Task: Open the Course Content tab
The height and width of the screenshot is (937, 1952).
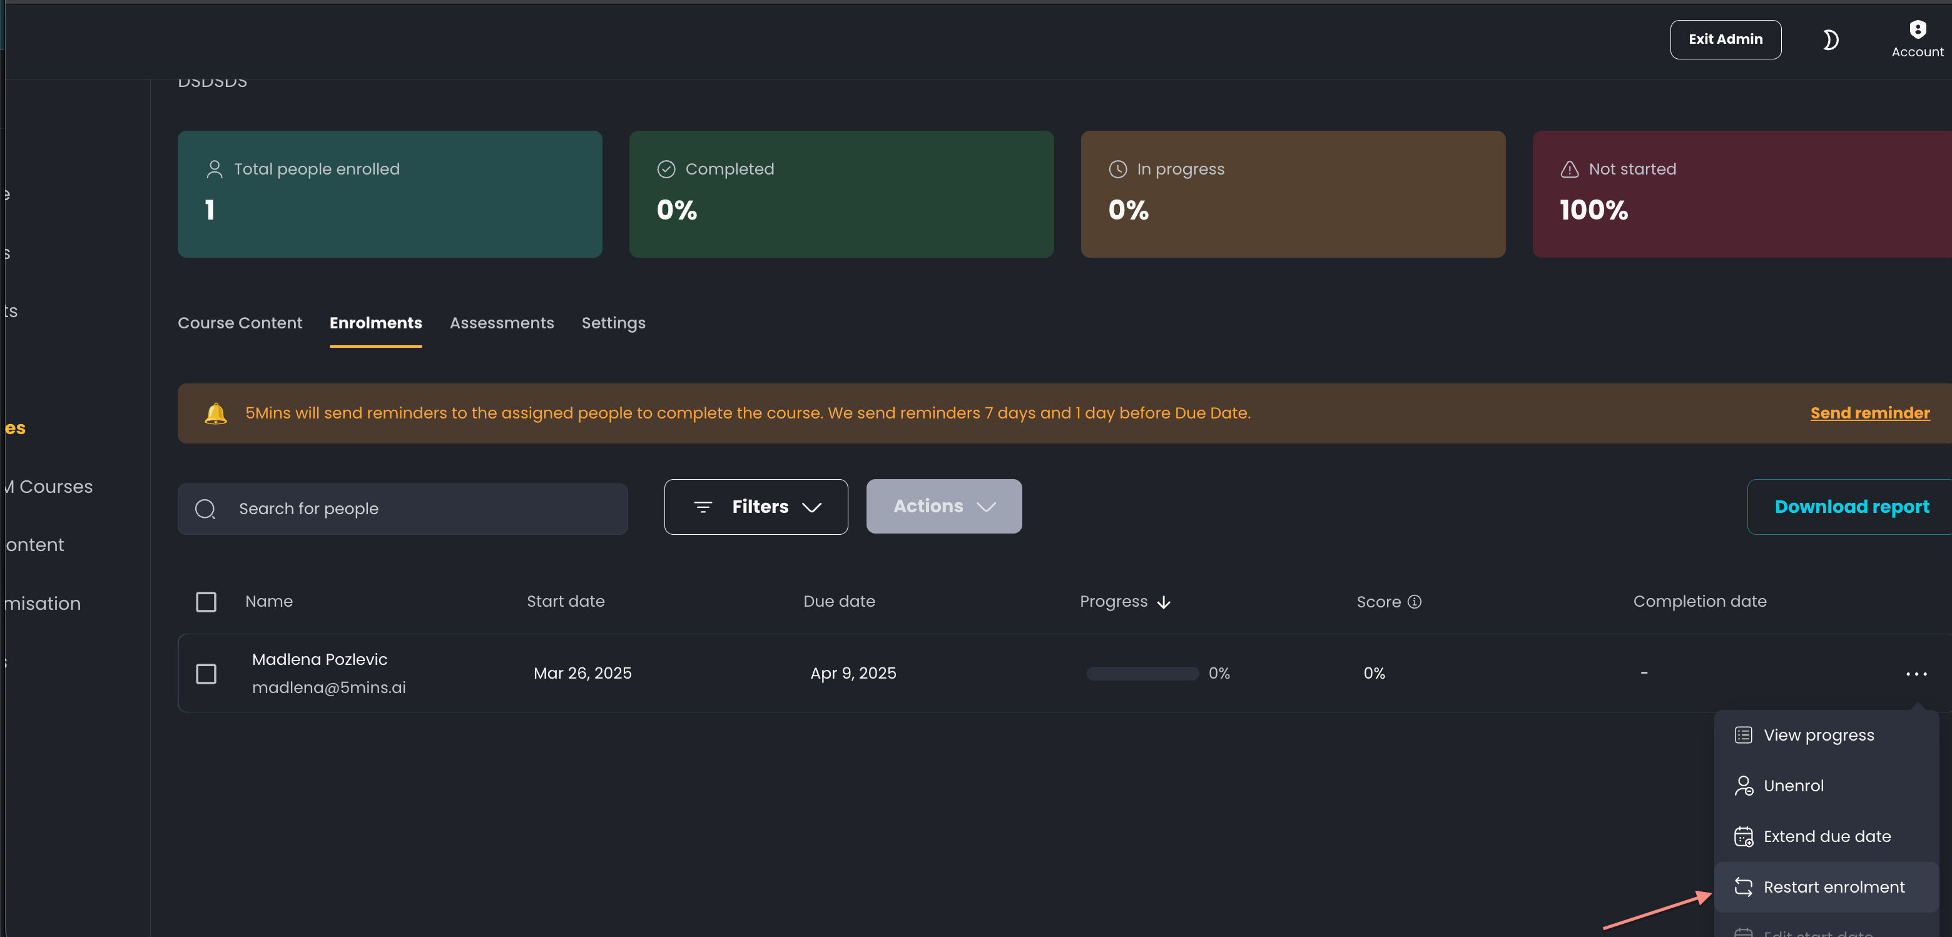Action: tap(240, 323)
